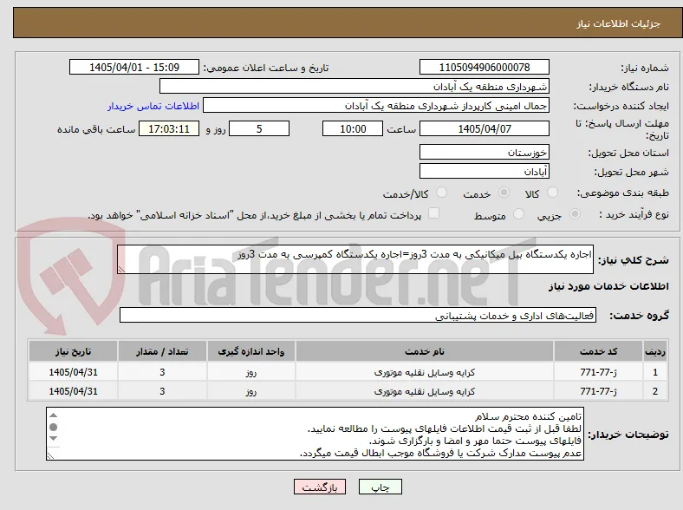Click the کد خدمت column header

point(599,351)
